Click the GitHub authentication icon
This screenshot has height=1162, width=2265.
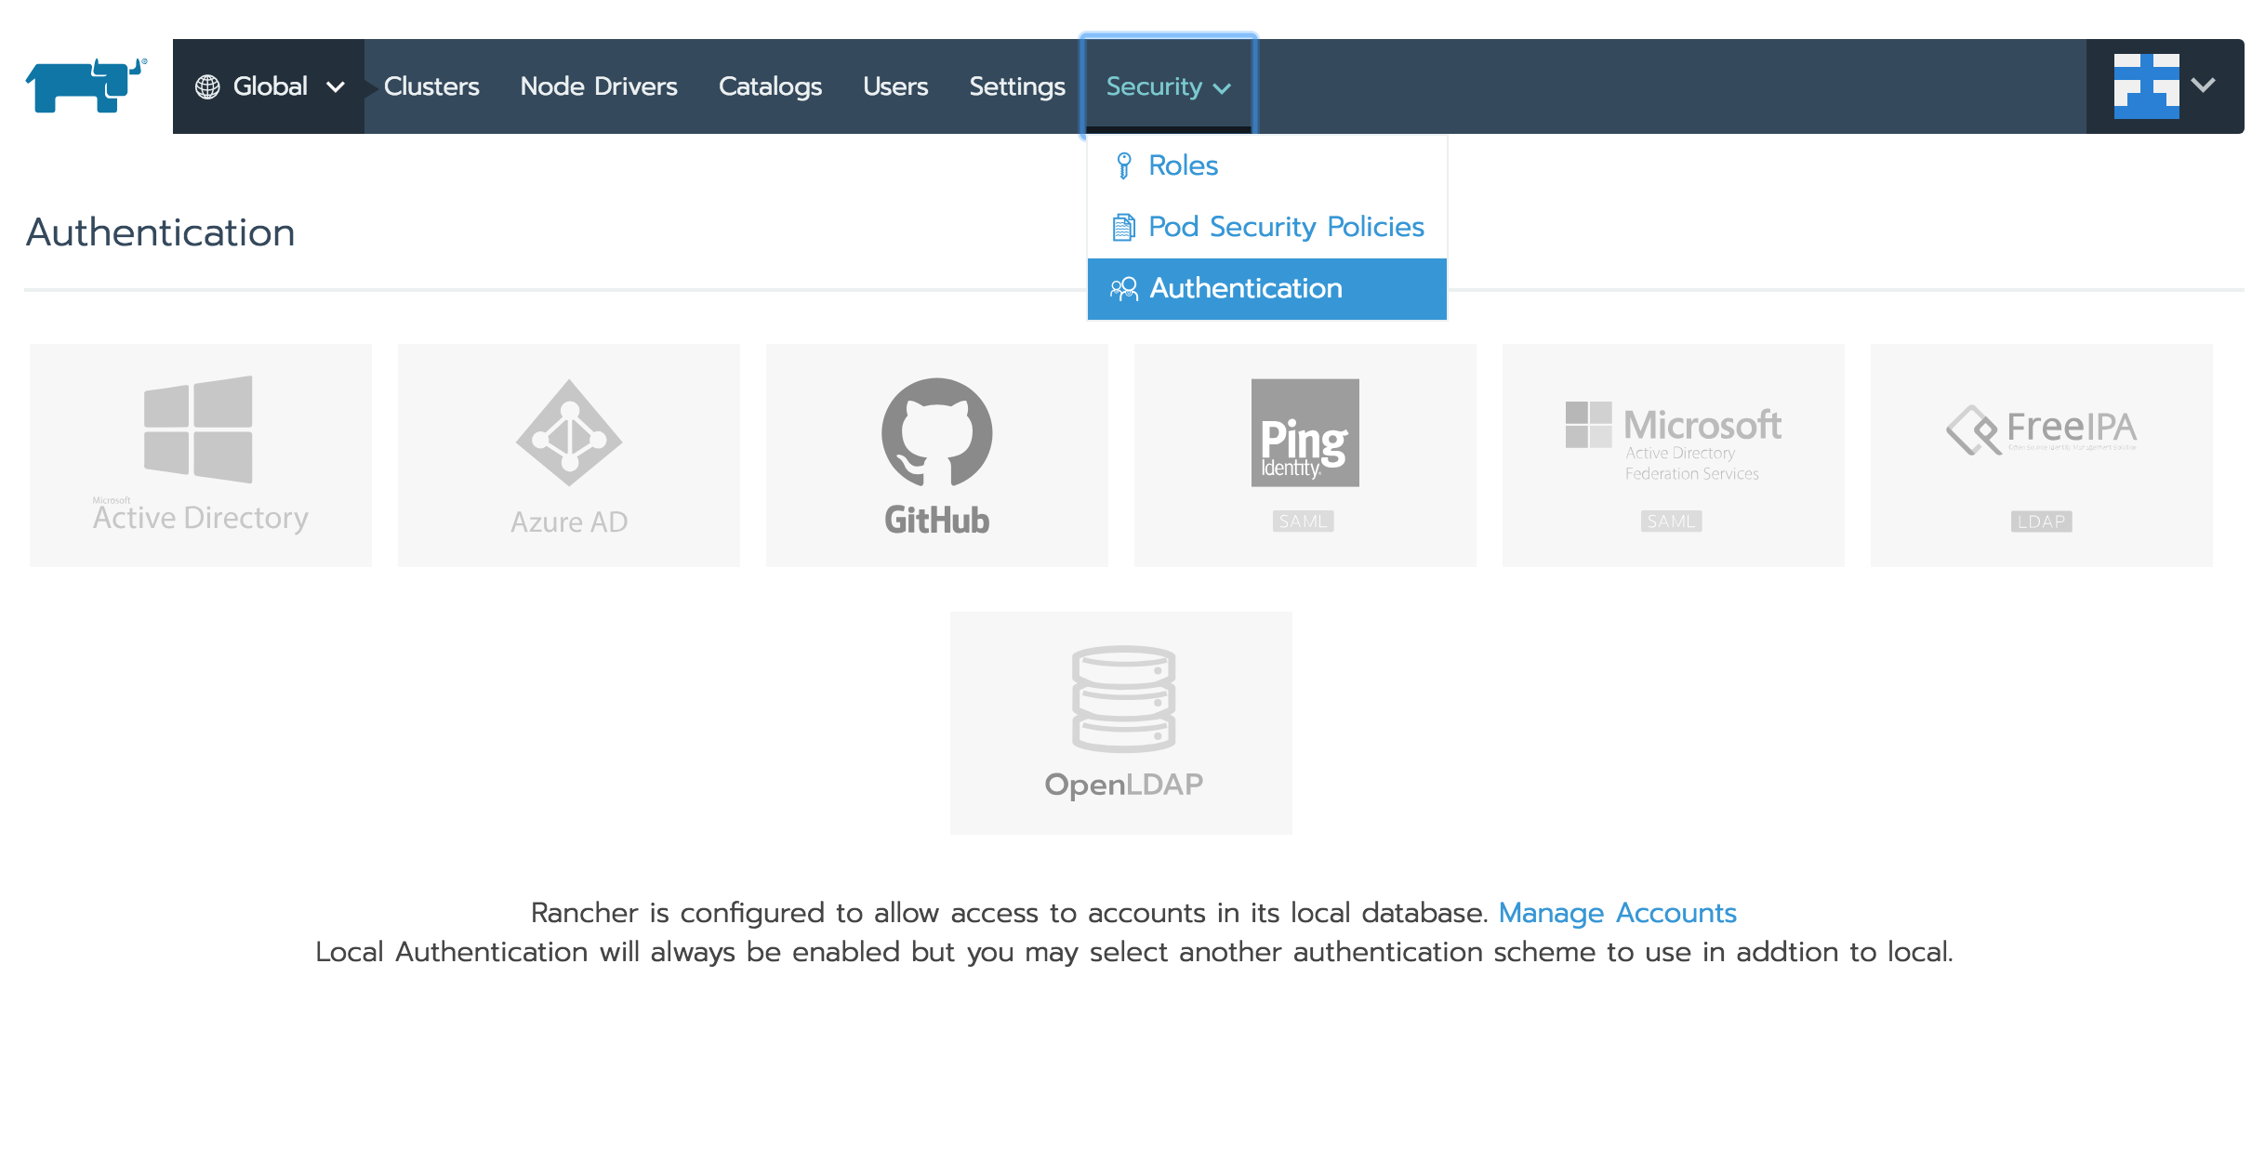click(938, 454)
